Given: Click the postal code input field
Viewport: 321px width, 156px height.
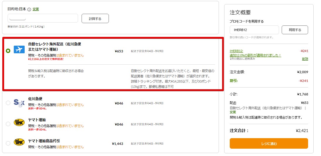Looking at the screenshot, I should point(43,18).
